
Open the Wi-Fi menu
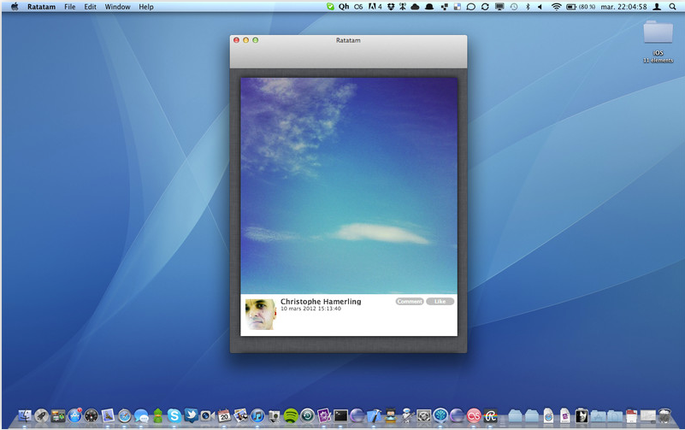[x=556, y=7]
